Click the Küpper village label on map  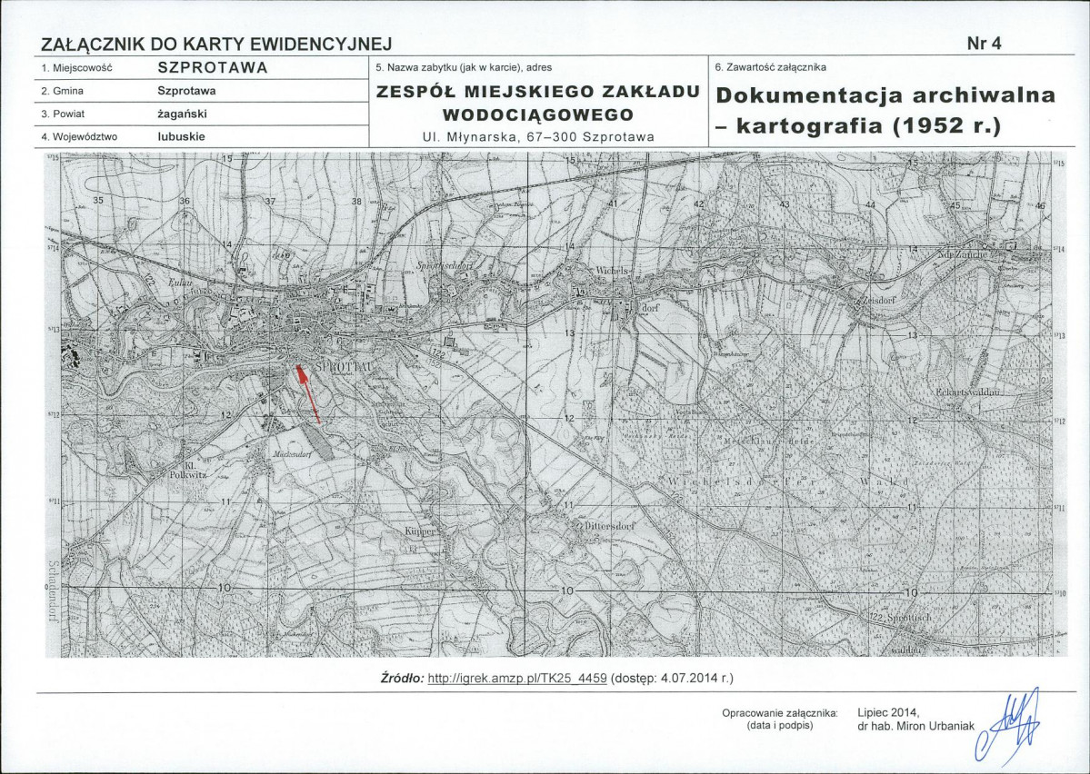click(x=419, y=531)
